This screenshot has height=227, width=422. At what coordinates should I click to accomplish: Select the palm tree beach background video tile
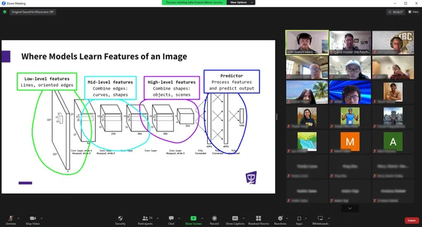coord(307,92)
